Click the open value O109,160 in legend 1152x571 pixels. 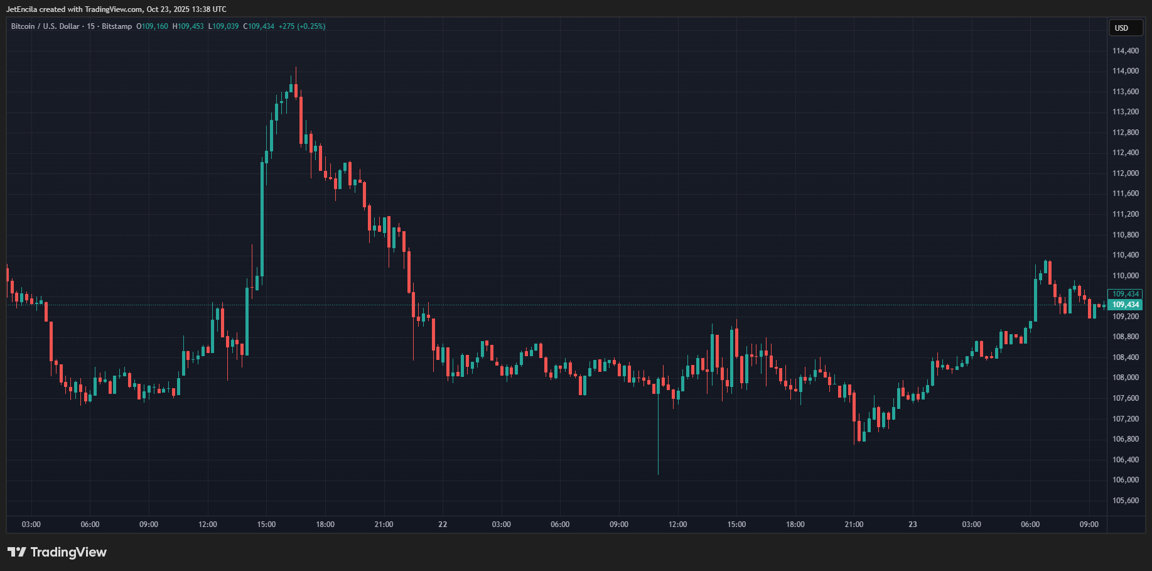coord(152,26)
